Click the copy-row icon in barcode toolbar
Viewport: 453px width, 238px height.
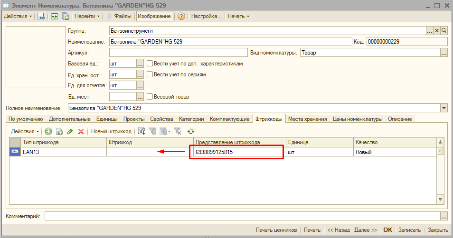click(59, 131)
